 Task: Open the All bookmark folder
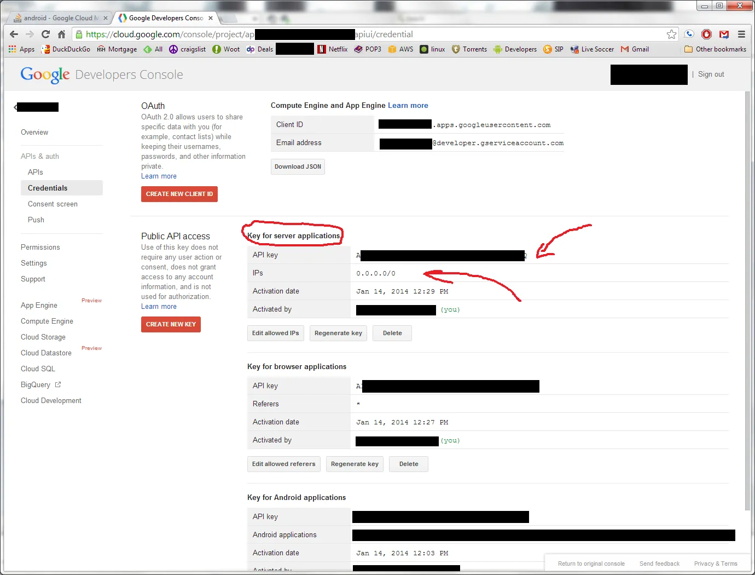point(153,49)
